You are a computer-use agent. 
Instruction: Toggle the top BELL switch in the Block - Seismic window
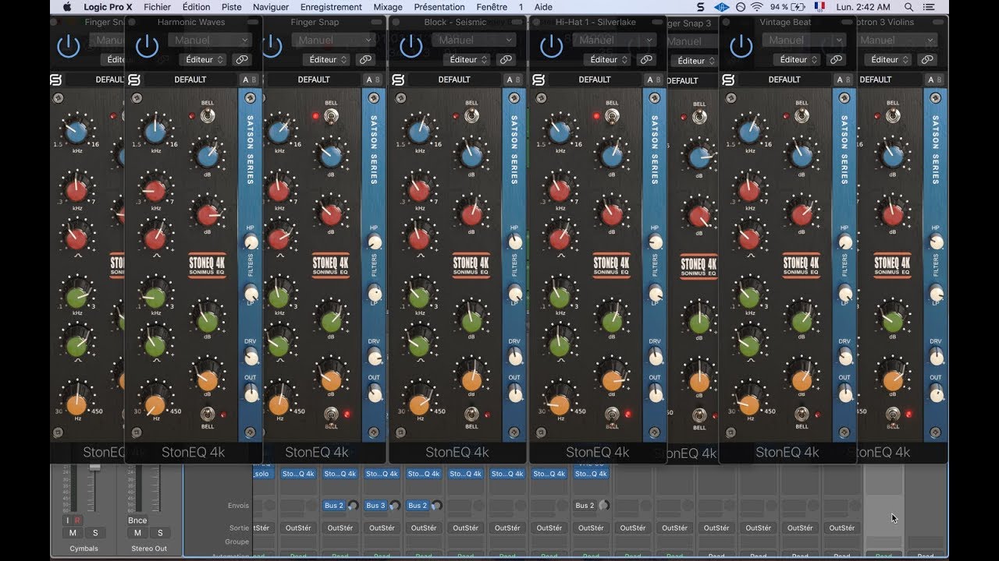click(x=471, y=115)
